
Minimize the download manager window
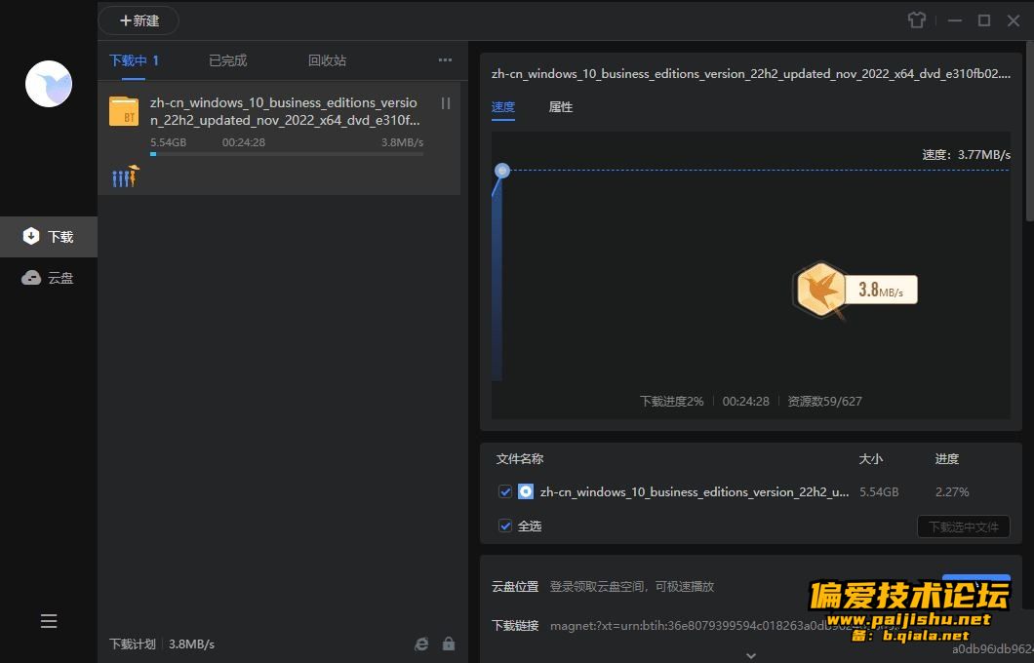[954, 20]
